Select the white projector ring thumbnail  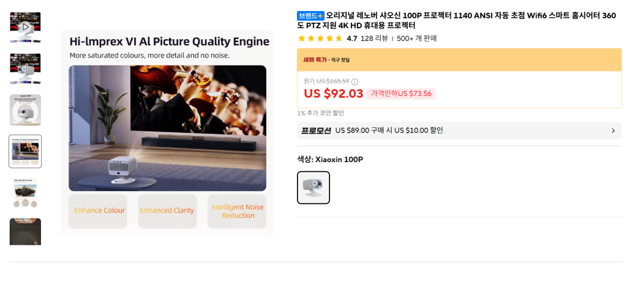(x=25, y=110)
